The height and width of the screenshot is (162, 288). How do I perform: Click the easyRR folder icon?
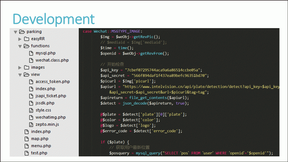pos(27,39)
